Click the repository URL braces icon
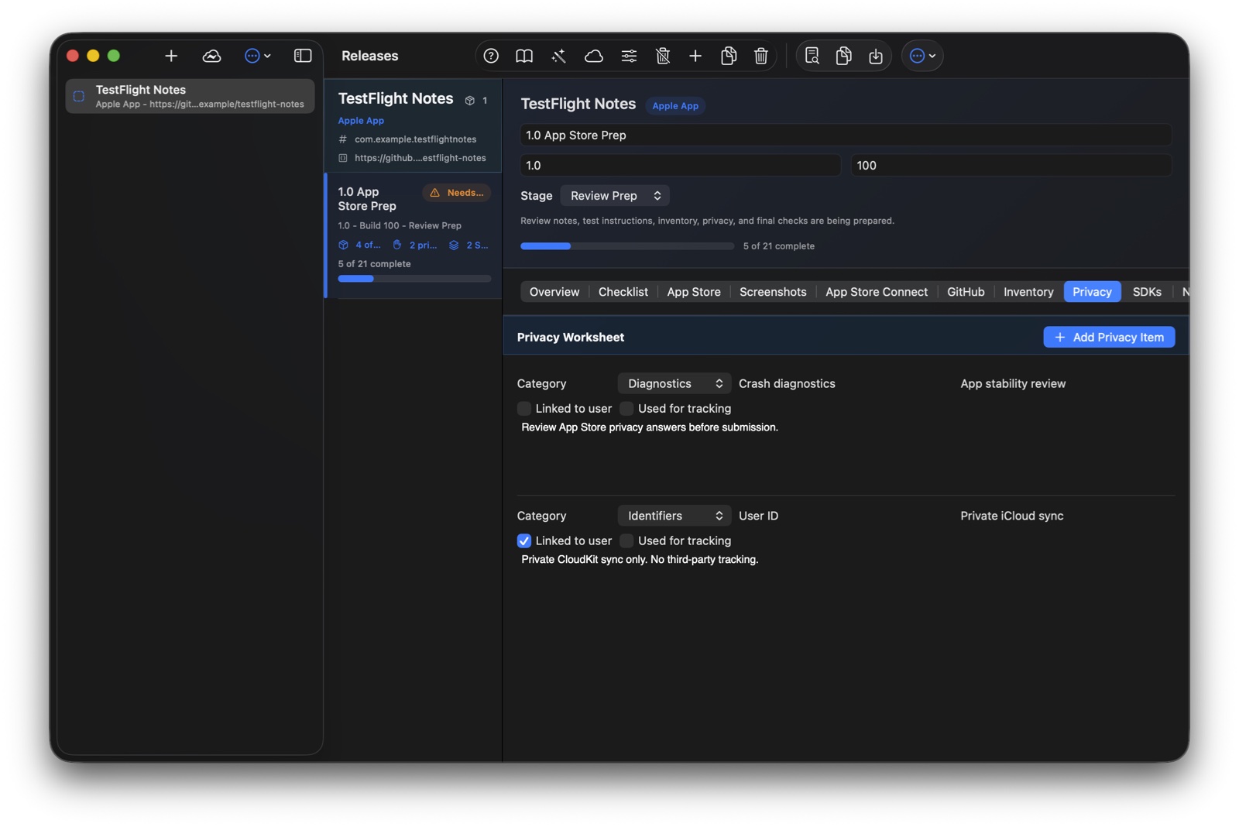Screen dimensions: 1239x827 (x=342, y=158)
